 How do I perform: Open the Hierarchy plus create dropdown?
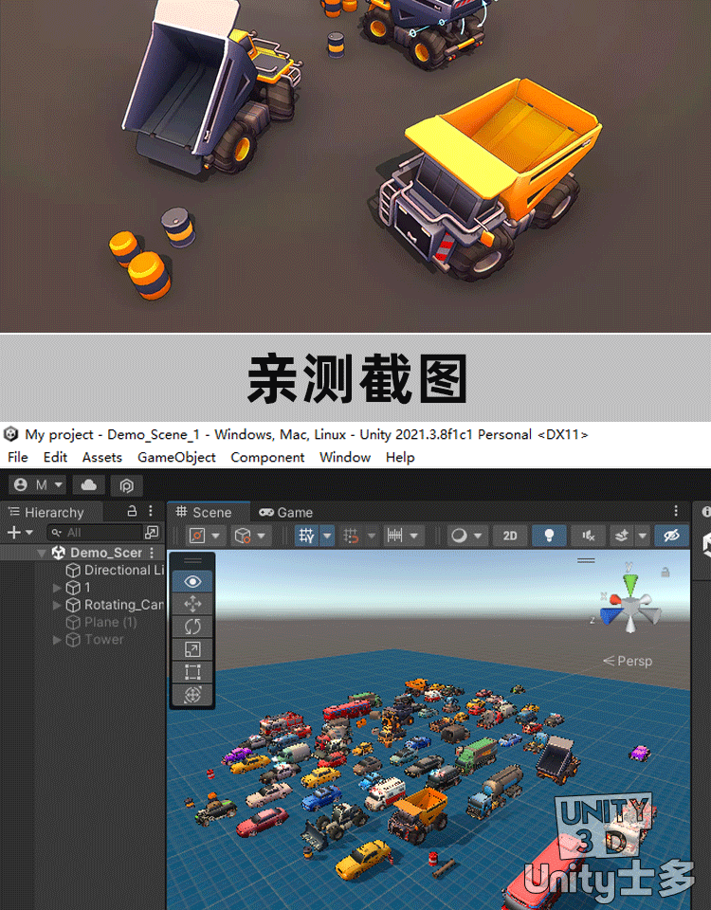tap(20, 532)
